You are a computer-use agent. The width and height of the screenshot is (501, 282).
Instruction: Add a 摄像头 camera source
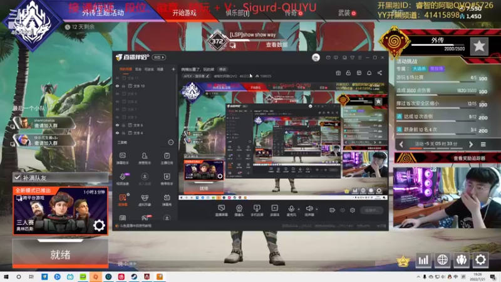[239, 211]
